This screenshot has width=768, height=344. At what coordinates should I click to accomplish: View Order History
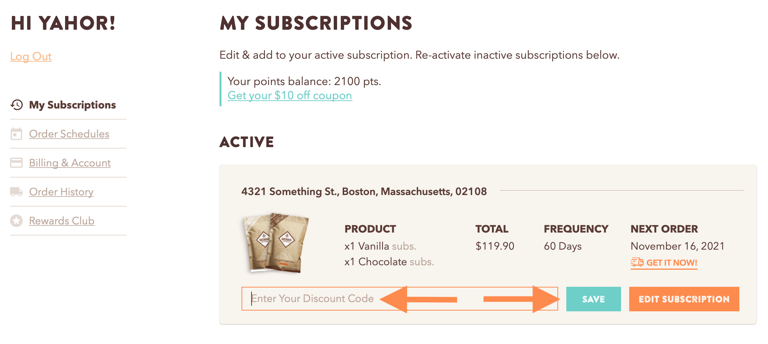[61, 191]
